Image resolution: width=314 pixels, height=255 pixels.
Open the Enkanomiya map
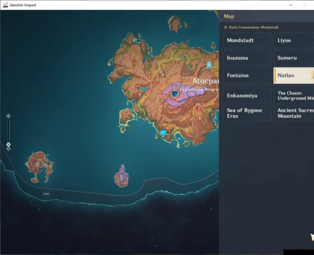(x=247, y=96)
